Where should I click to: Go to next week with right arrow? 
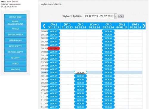[x=144, y=26]
